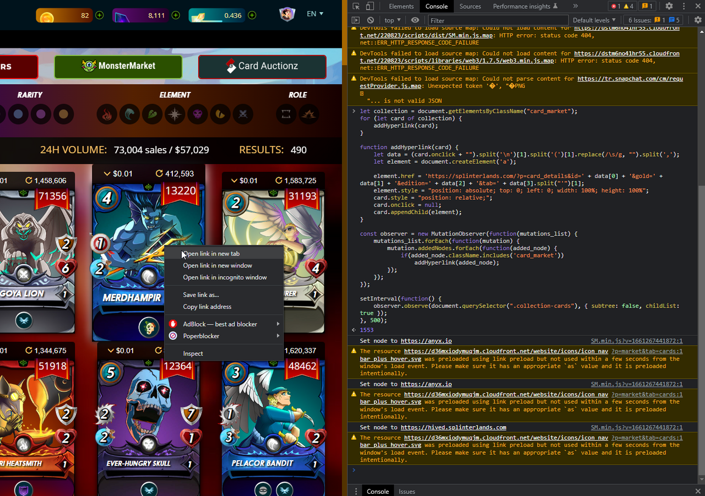Activate DevTools inspect element picker
This screenshot has height=496, width=705.
(356, 6)
